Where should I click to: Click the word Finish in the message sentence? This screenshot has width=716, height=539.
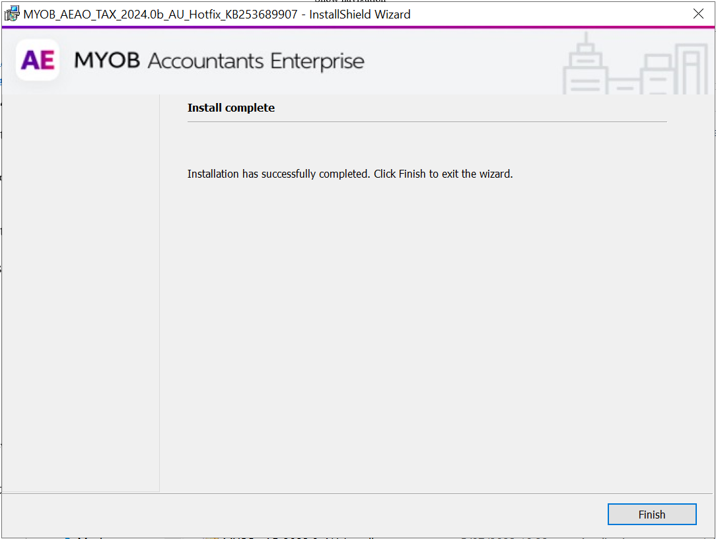coord(412,174)
